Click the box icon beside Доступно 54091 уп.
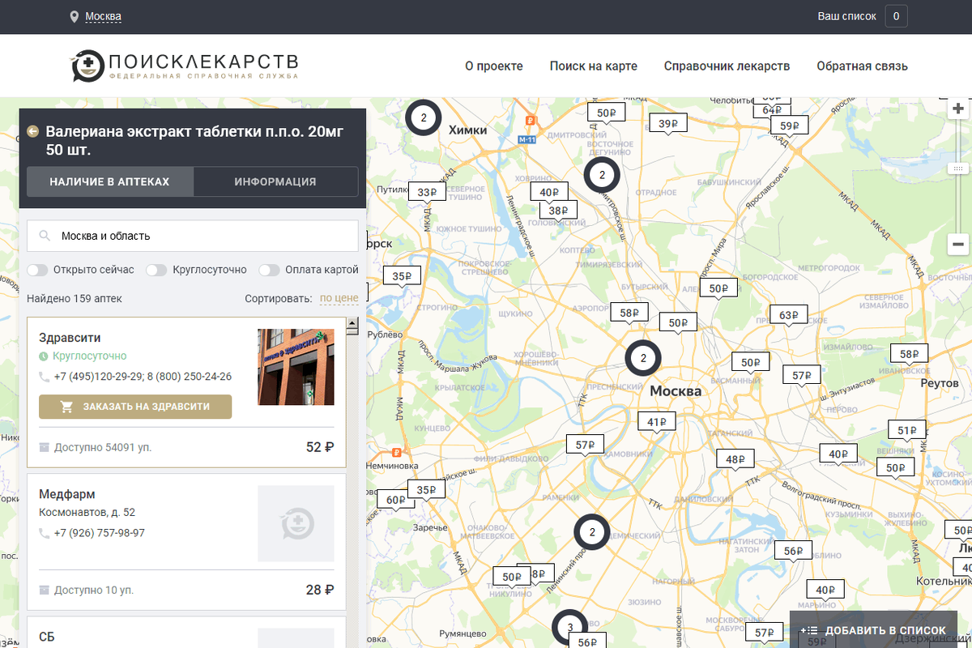Viewport: 972px width, 648px height. pos(44,447)
